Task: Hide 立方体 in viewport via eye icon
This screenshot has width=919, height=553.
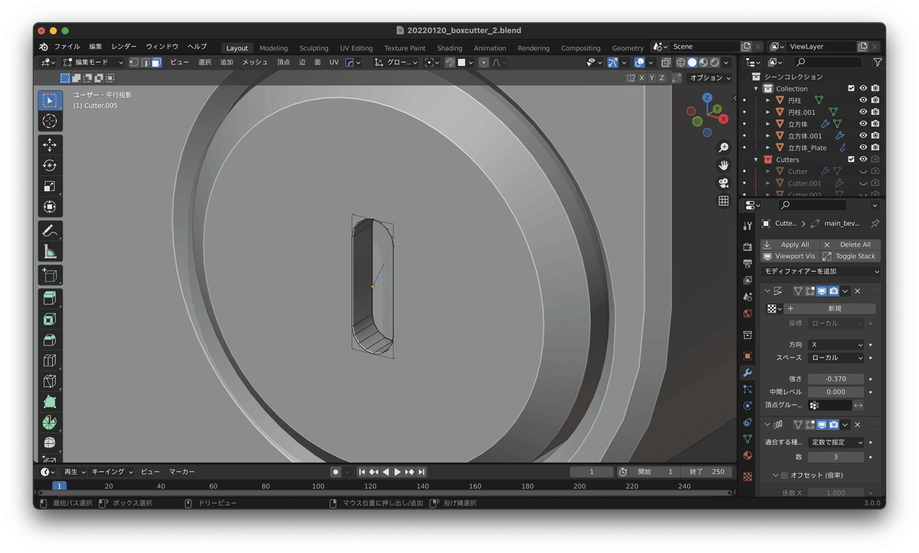Action: (x=863, y=124)
